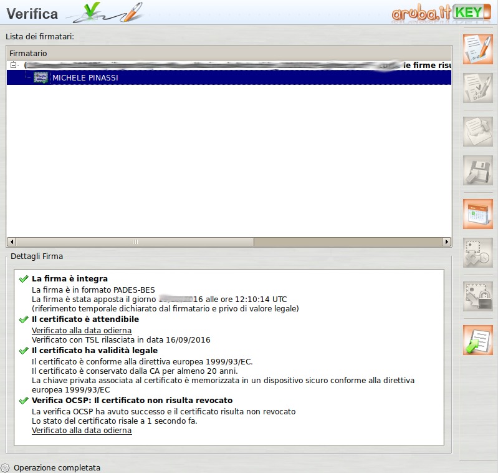This screenshot has height=473, width=498.
Task: Open 'Verificato alla data odierna' under certificato attendibile
Action: click(82, 330)
